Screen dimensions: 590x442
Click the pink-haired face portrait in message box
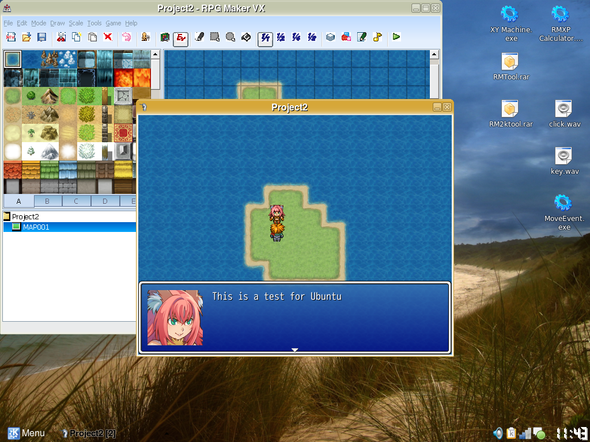175,318
